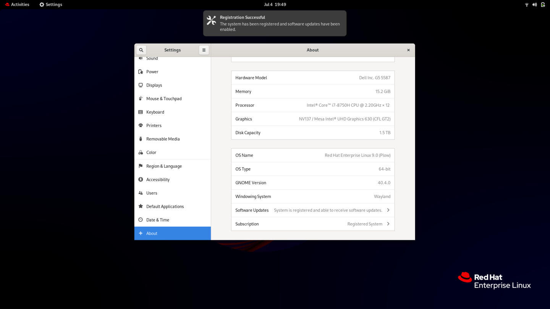Screen dimensions: 550x309
Task: Click the Windowing System label
Action: pos(253,196)
